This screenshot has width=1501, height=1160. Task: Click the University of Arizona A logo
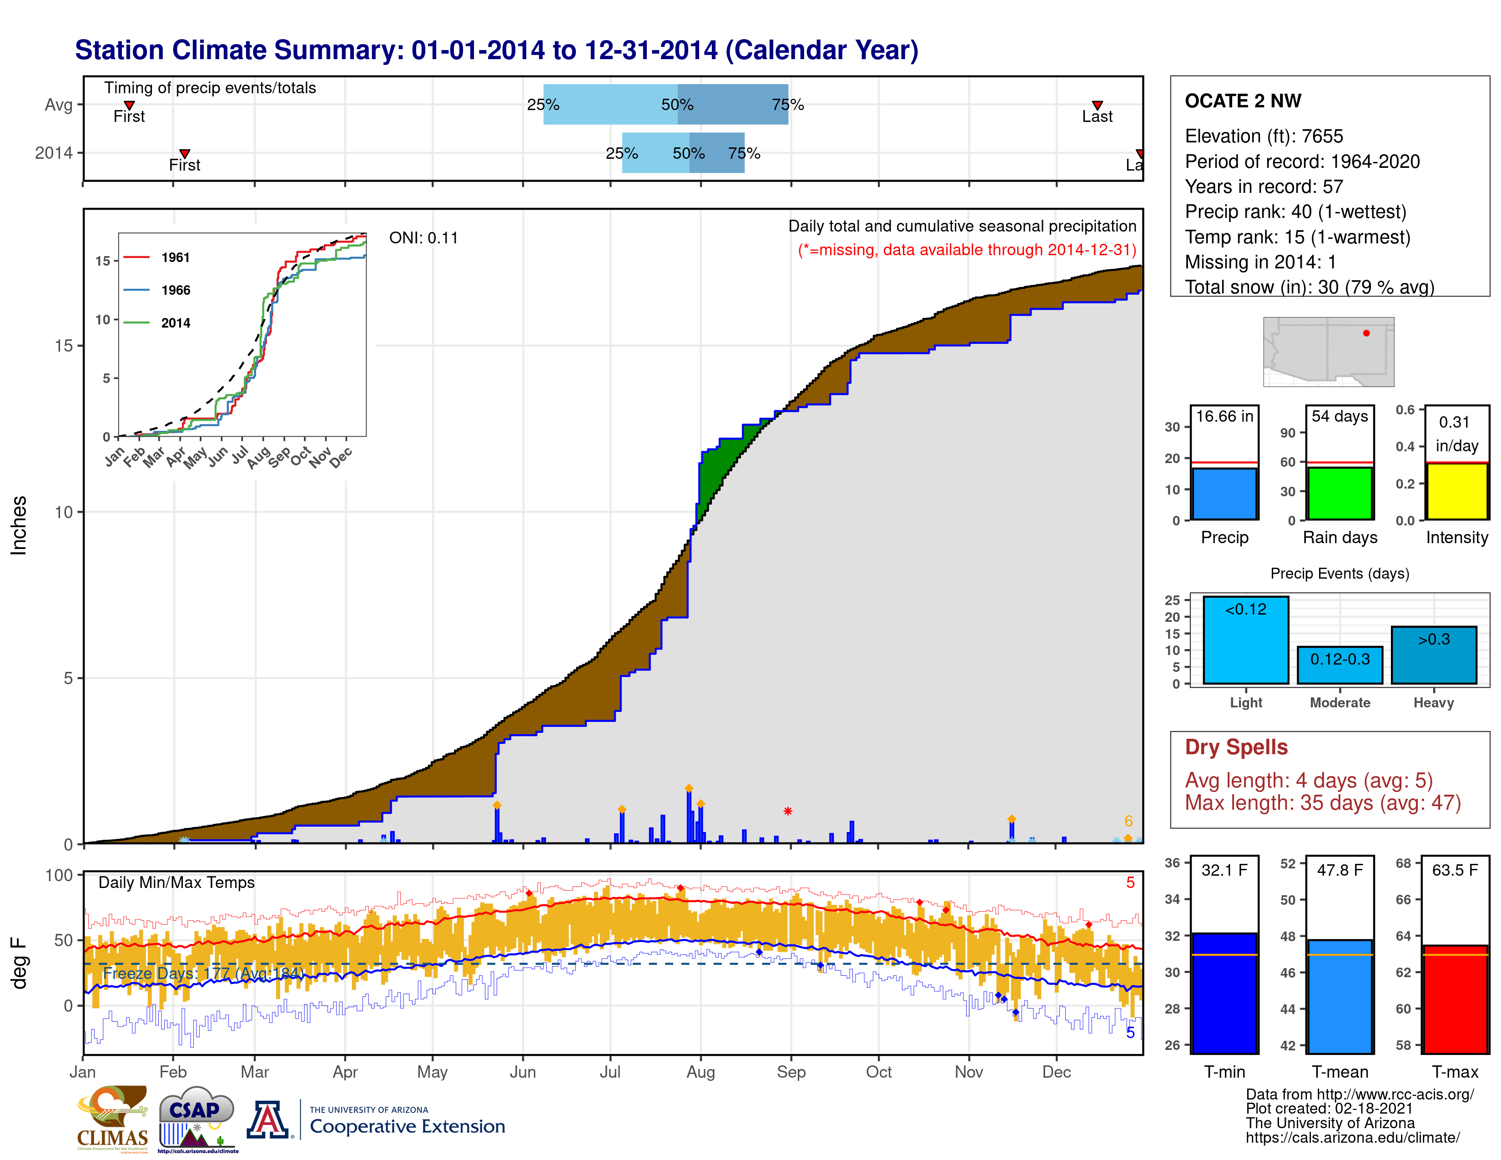(x=268, y=1120)
